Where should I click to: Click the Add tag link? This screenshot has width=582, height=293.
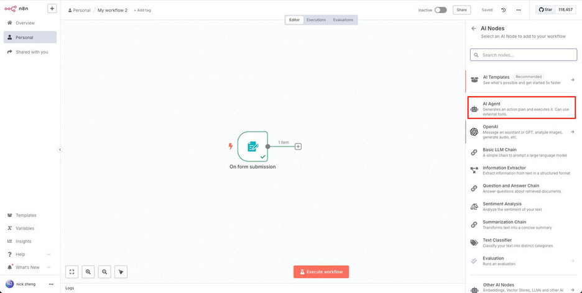coord(142,11)
